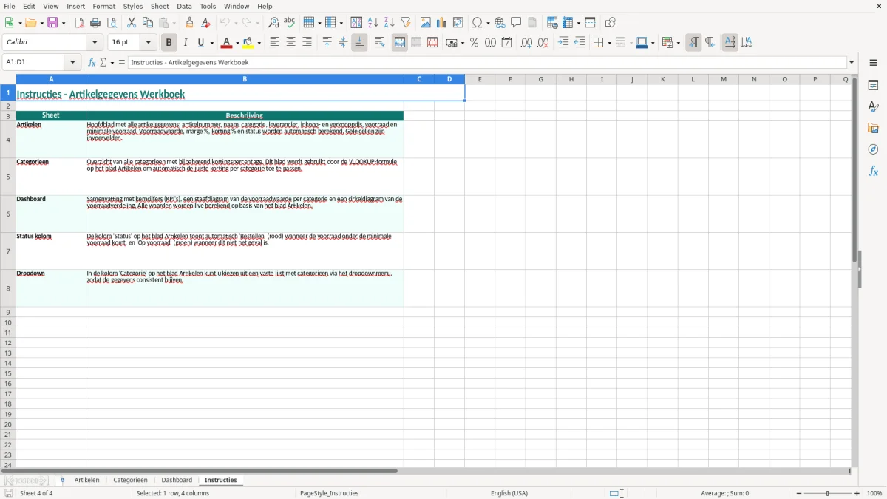
Task: Open the sidebar Properties panel
Action: pyautogui.click(x=873, y=85)
